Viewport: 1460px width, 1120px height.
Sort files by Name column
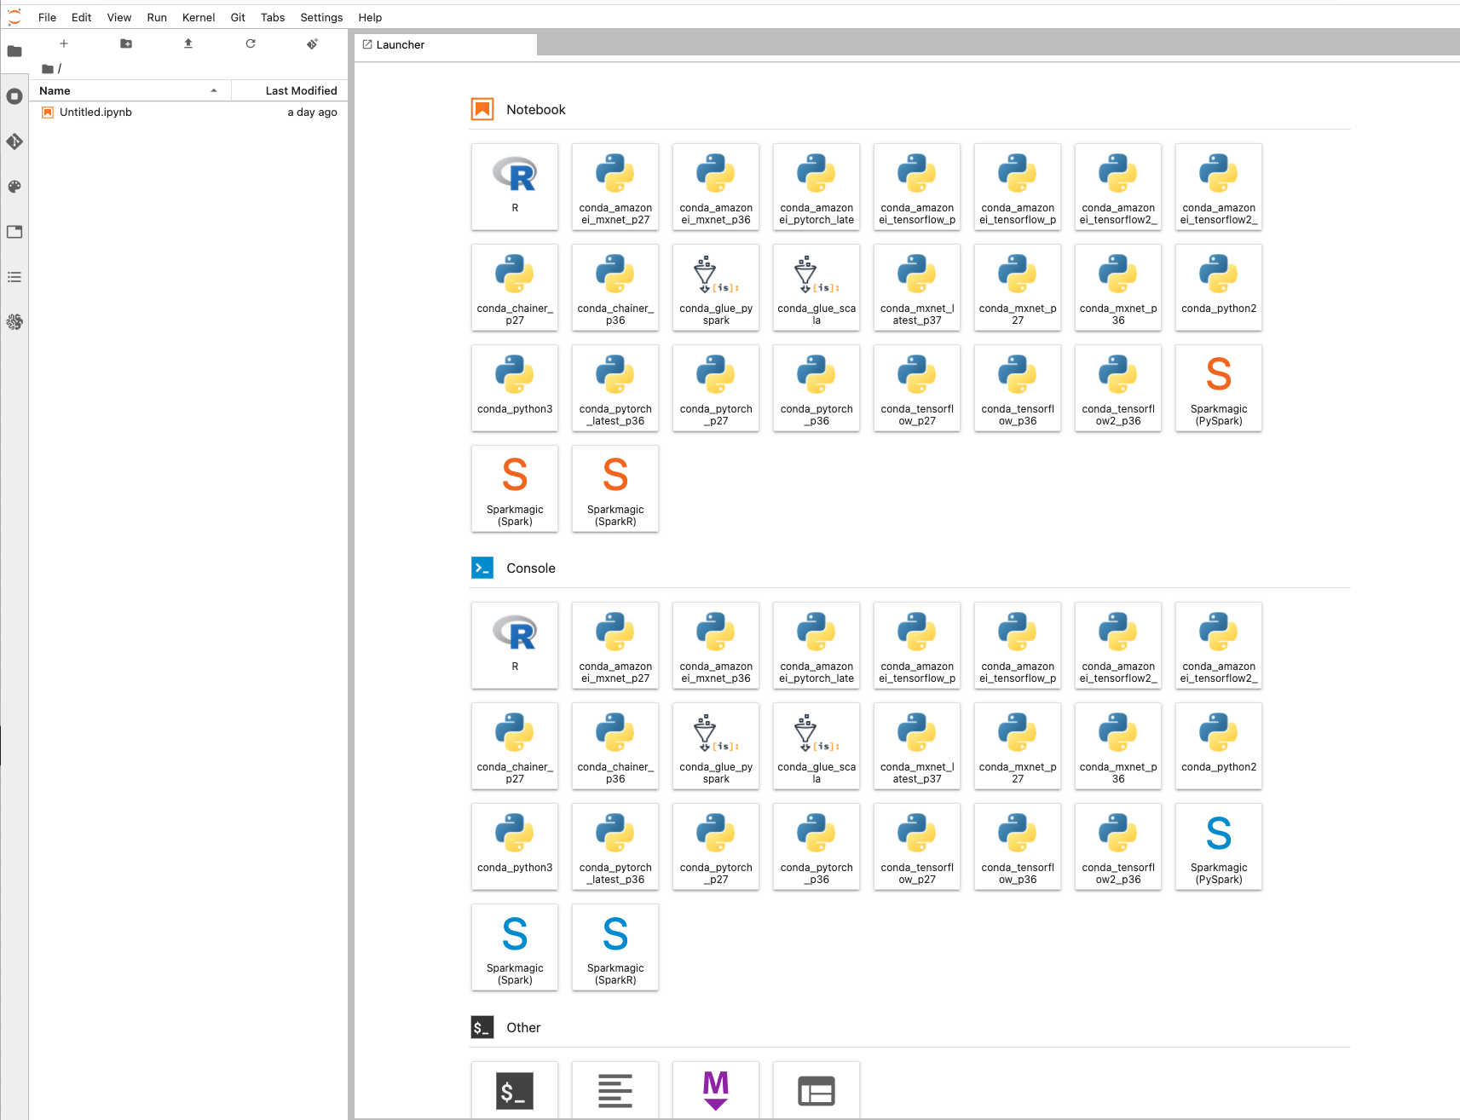(x=128, y=90)
